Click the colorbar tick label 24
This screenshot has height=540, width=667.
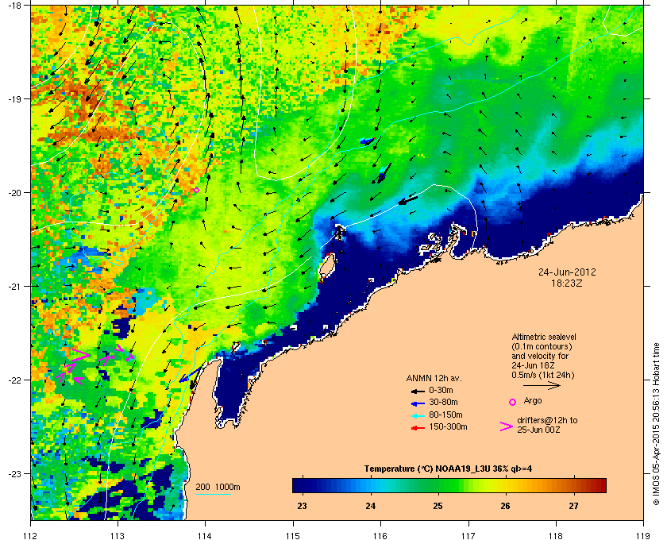(371, 506)
